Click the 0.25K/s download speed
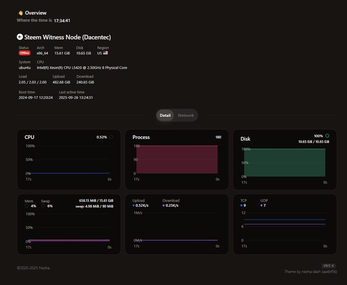This screenshot has height=285, width=347. pos(172,205)
